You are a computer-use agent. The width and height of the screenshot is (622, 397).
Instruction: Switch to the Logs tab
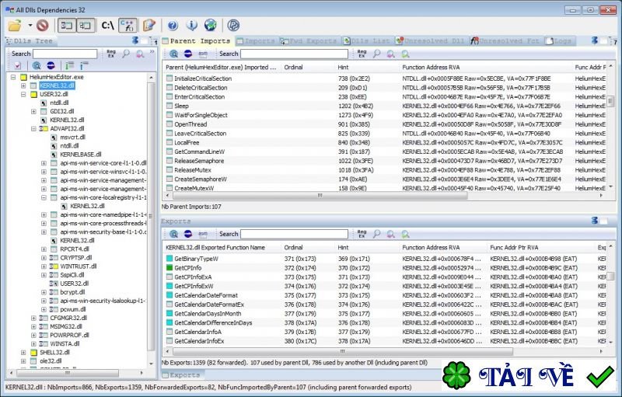pyautogui.click(x=559, y=41)
